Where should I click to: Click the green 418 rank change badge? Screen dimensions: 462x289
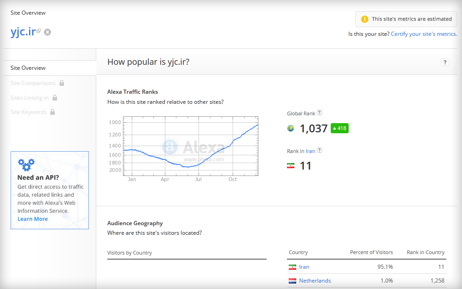339,128
